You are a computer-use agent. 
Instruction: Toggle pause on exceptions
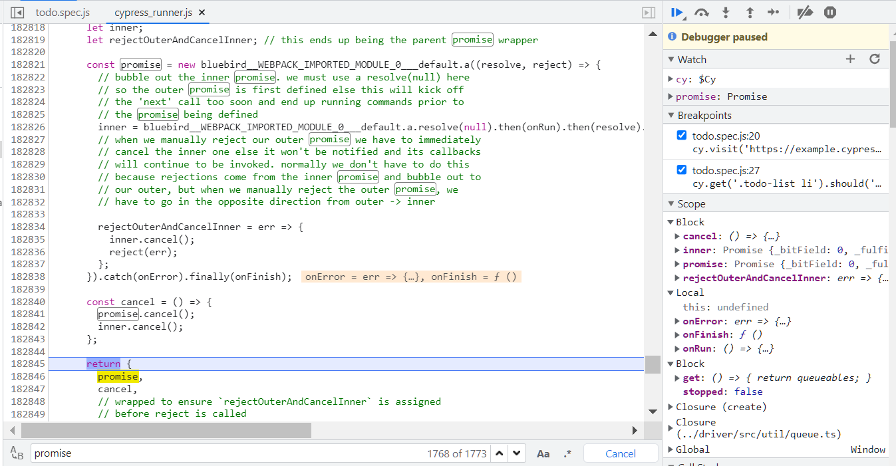pos(829,12)
